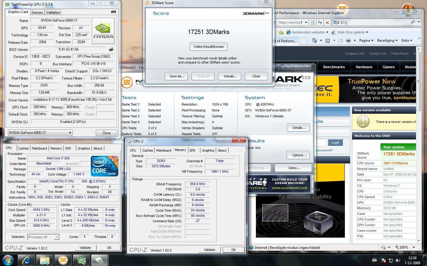Click Close button in GPU-Z
The height and width of the screenshot is (266, 427).
pos(106,133)
